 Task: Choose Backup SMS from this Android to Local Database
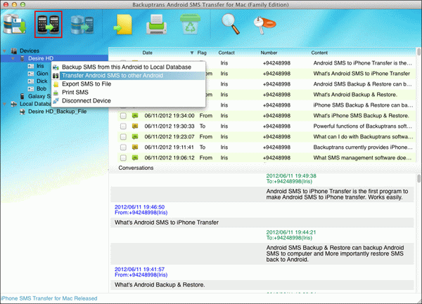pyautogui.click(x=129, y=67)
